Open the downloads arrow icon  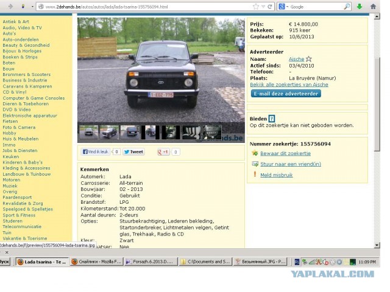coord(360,7)
